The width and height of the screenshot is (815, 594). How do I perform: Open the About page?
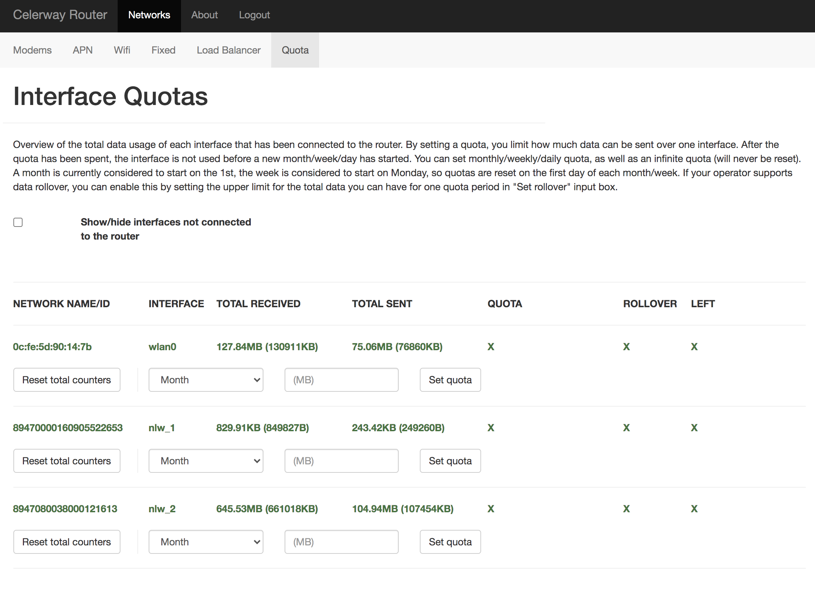click(205, 15)
